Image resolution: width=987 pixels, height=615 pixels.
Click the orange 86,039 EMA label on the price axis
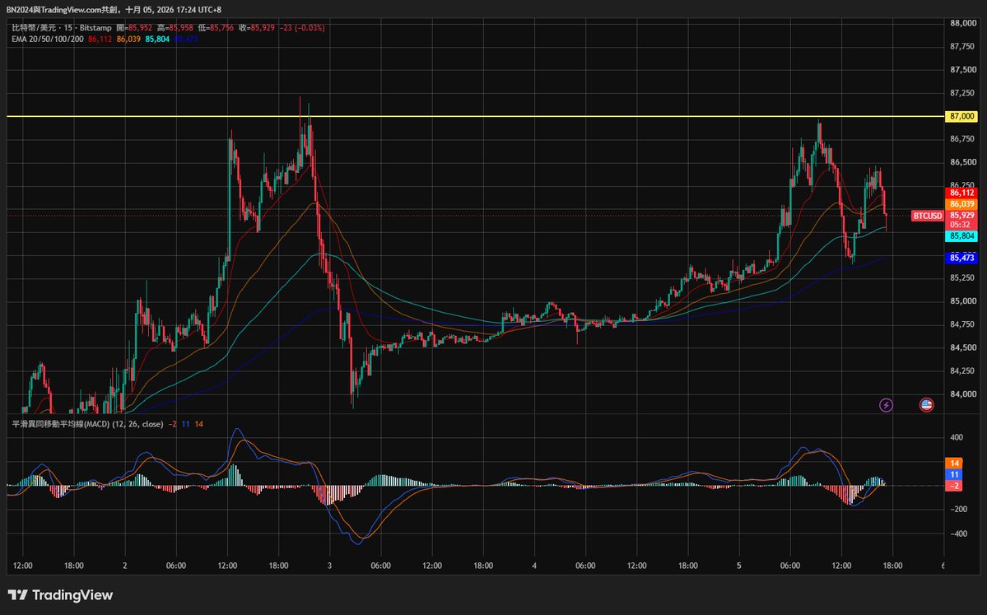click(961, 204)
